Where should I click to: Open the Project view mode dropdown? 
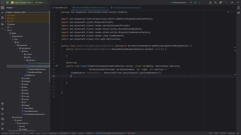(11, 7)
